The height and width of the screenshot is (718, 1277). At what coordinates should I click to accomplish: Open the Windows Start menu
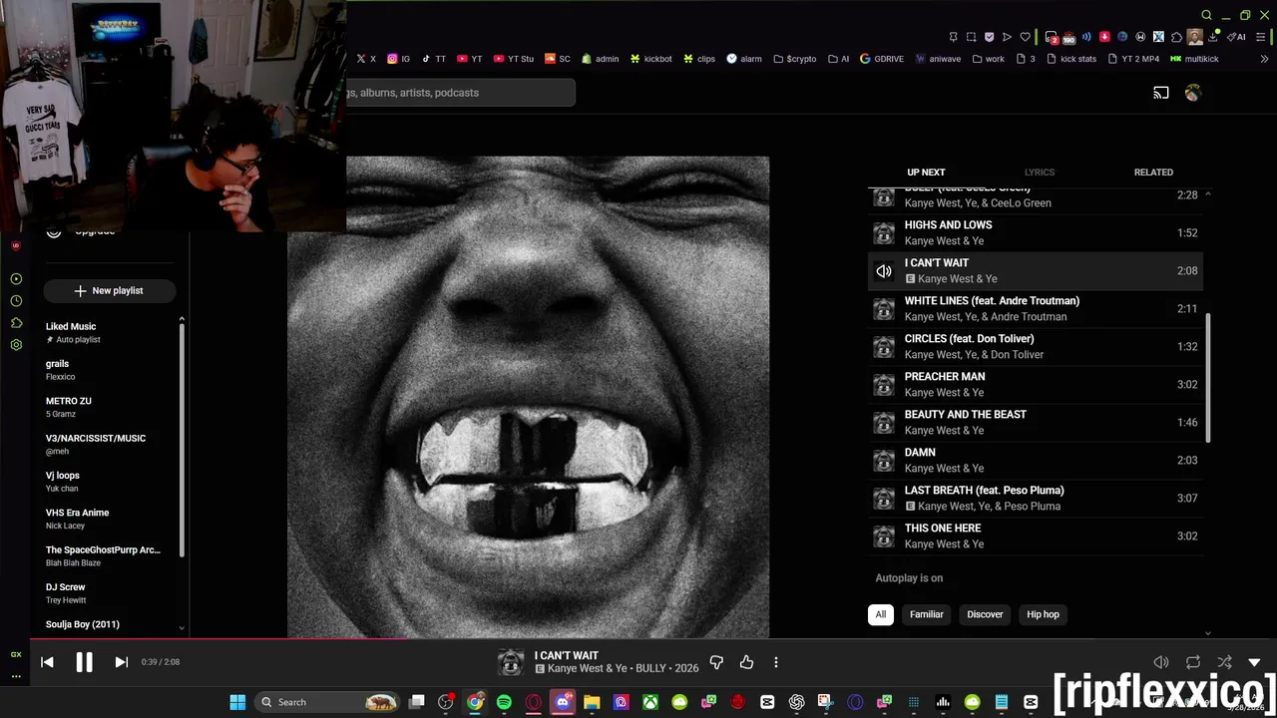[x=237, y=702]
